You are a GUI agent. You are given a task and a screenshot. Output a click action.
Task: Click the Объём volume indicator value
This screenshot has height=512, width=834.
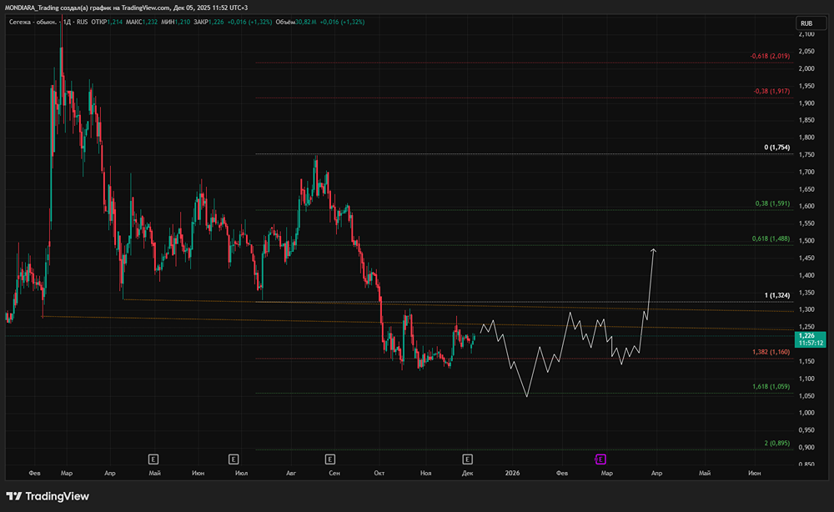point(298,23)
